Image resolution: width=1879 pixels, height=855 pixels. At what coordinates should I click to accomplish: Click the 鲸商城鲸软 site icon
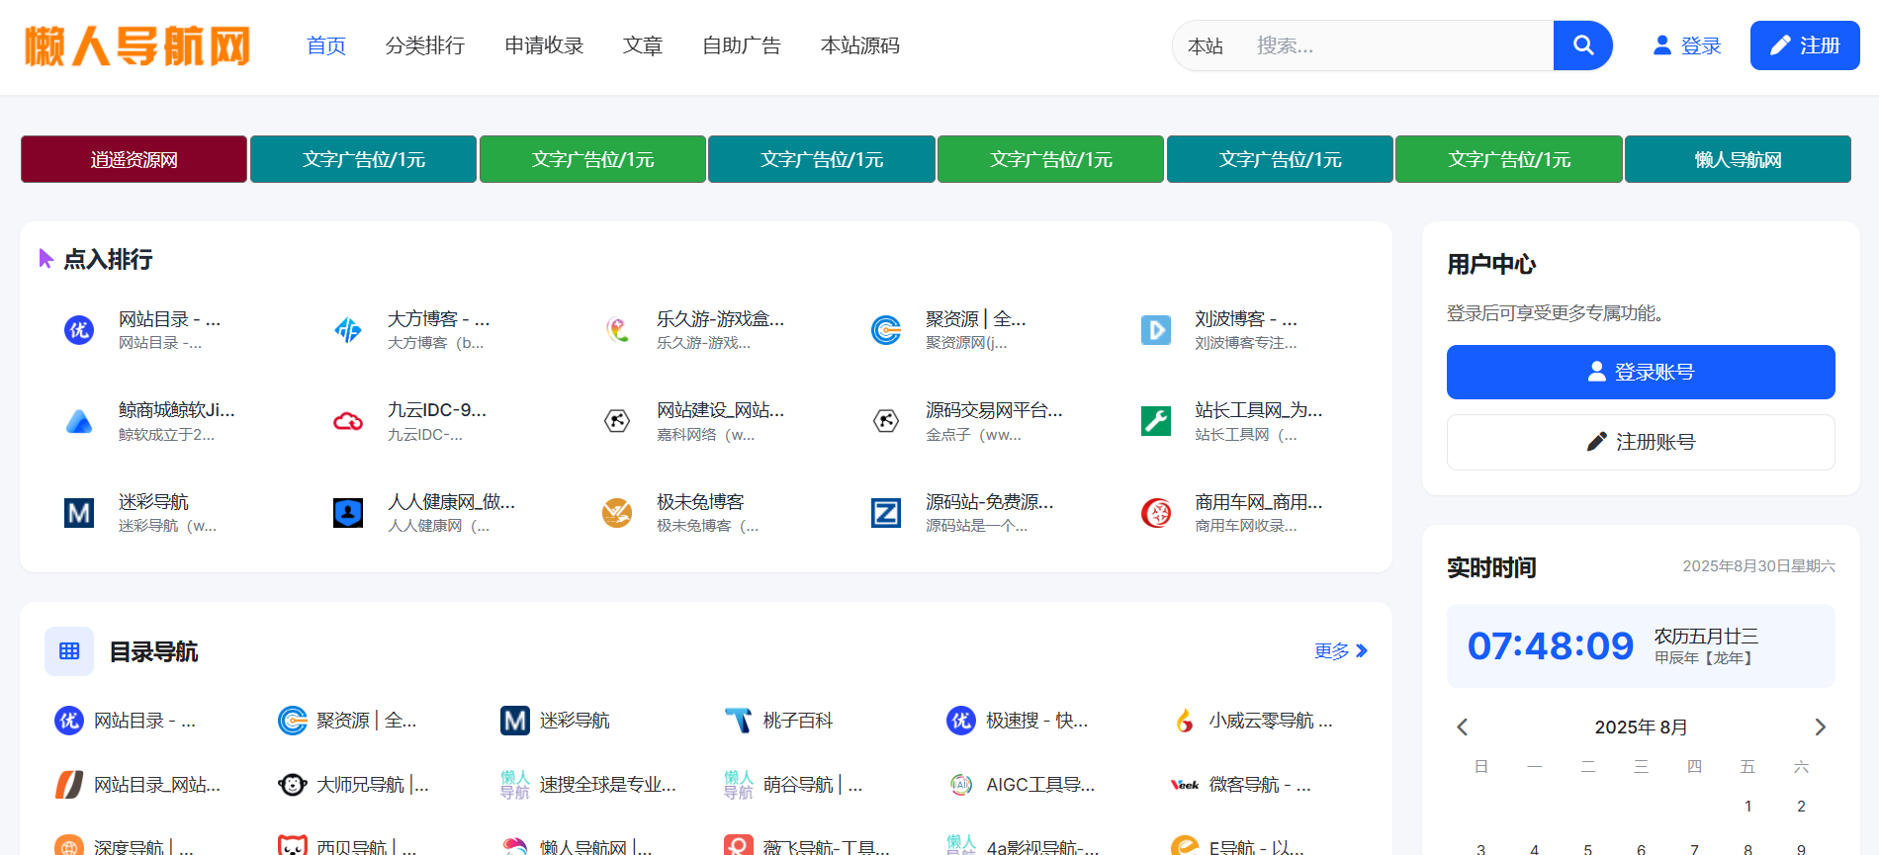[79, 421]
